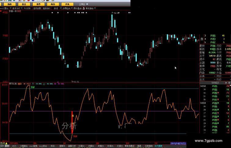Click the 内盘 value 18062
Image resolution: width=231 pixels, height=148 pixels.
pos(212,73)
